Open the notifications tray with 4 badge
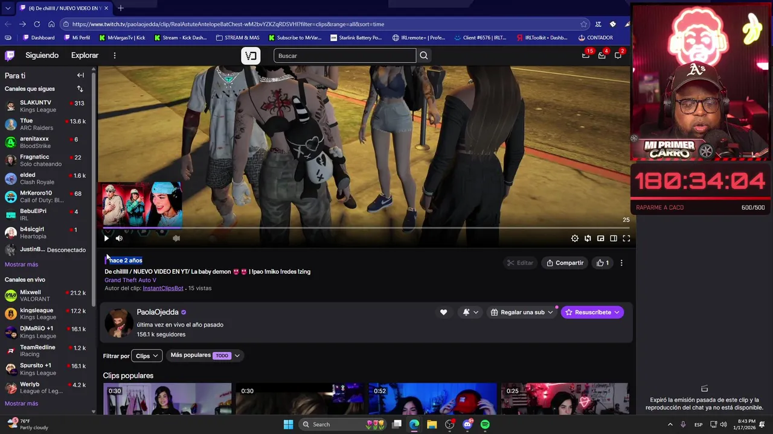The height and width of the screenshot is (434, 773). [x=602, y=55]
